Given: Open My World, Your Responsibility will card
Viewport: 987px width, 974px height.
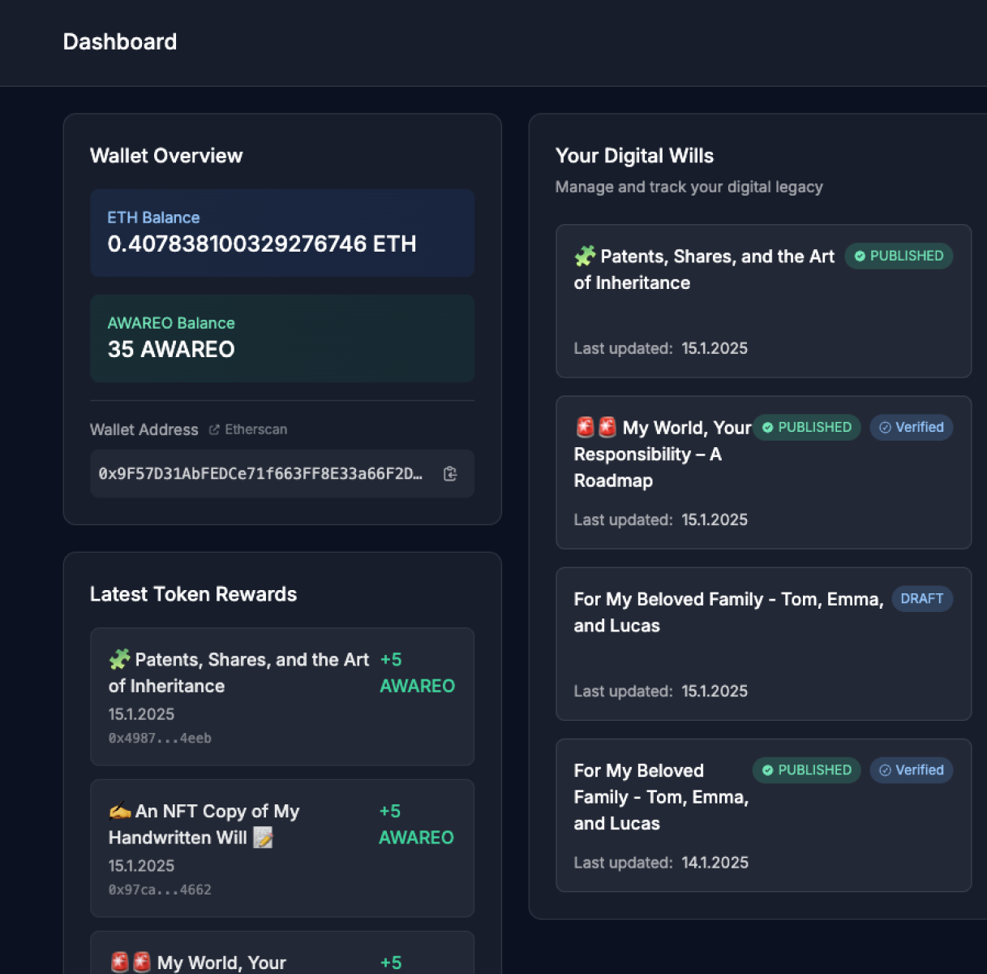Looking at the screenshot, I should click(x=763, y=472).
